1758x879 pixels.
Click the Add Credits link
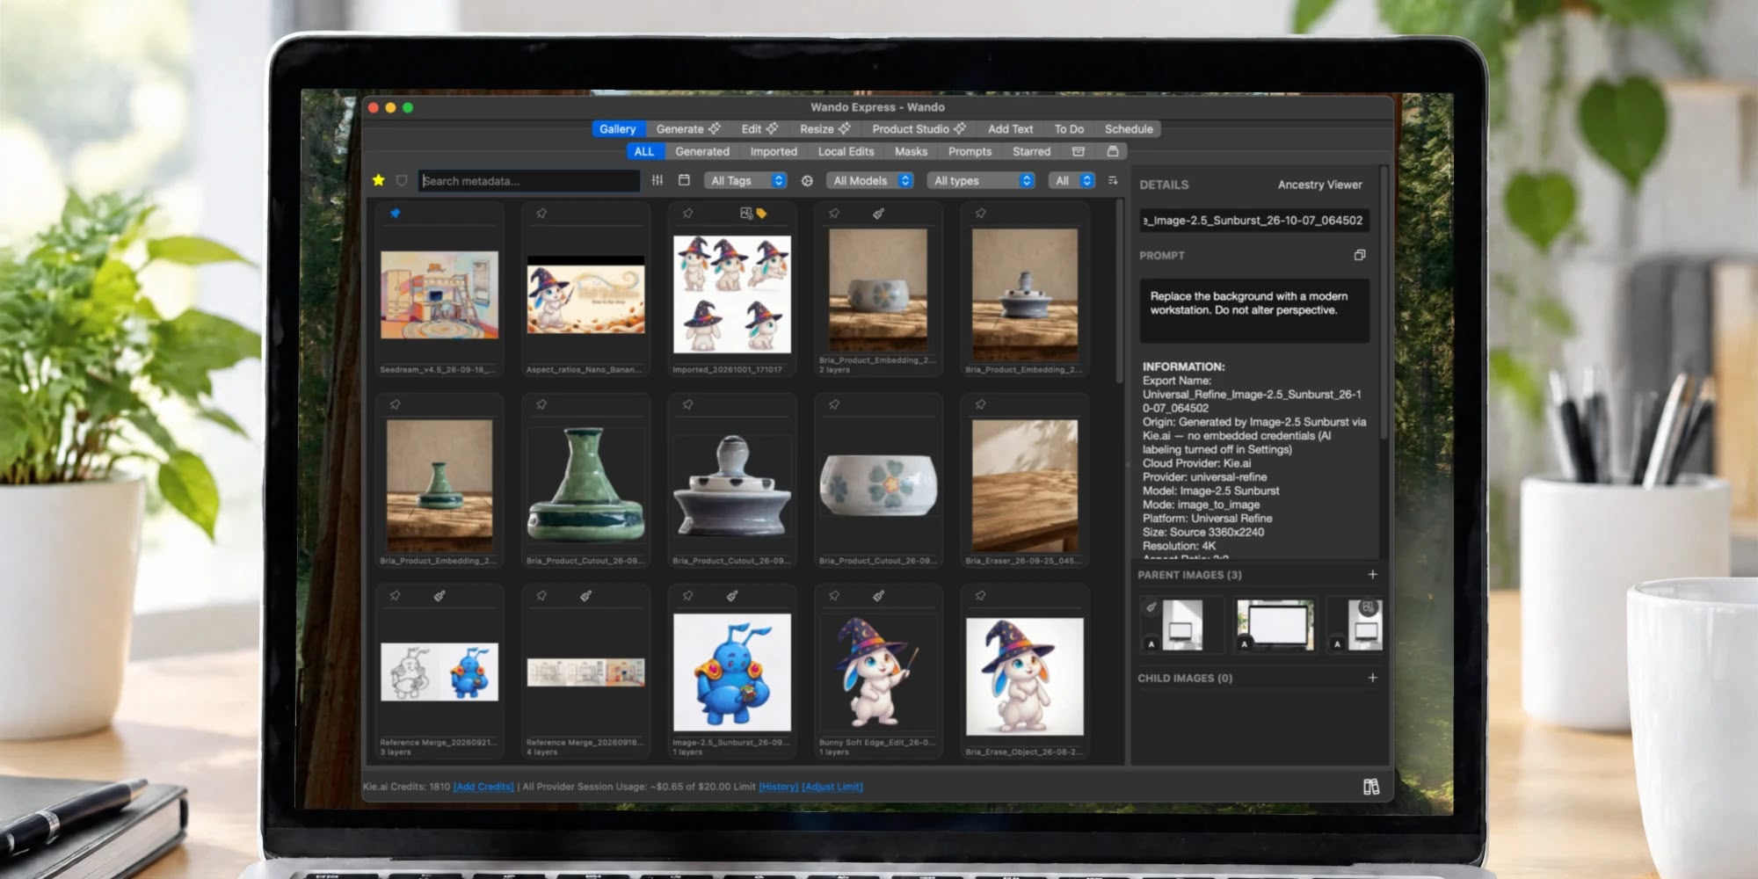[483, 787]
